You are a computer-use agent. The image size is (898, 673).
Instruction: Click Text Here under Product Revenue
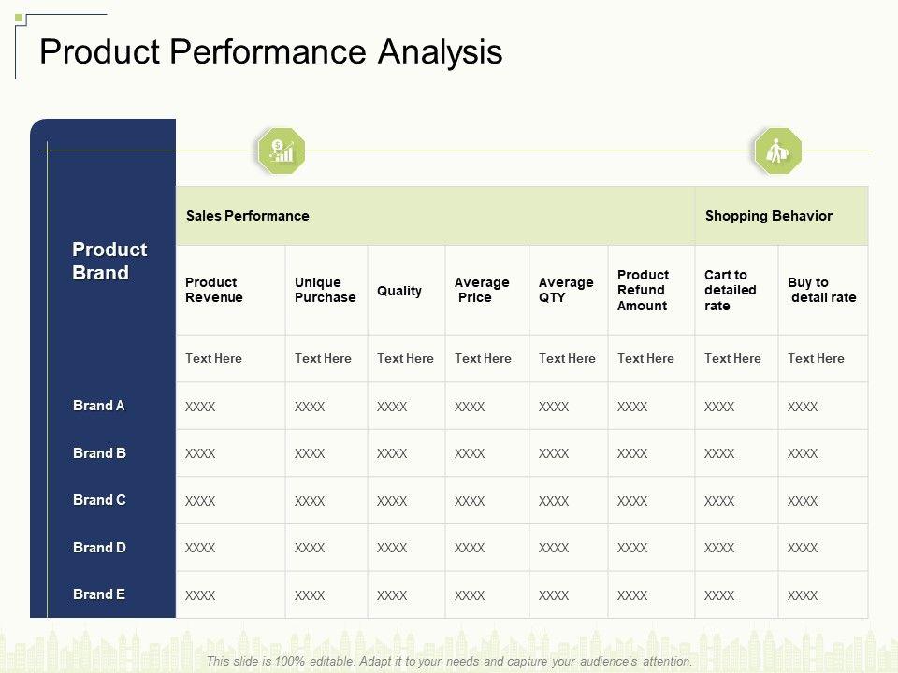coord(214,358)
